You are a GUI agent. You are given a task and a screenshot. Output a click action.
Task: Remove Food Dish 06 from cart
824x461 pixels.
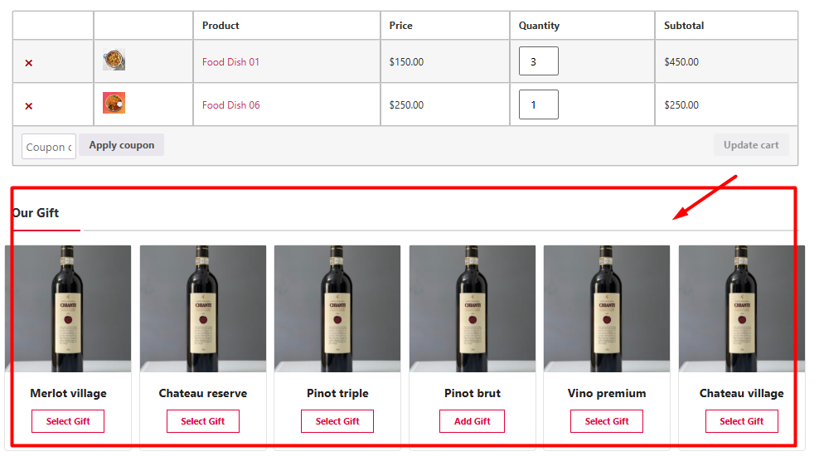[x=29, y=106]
